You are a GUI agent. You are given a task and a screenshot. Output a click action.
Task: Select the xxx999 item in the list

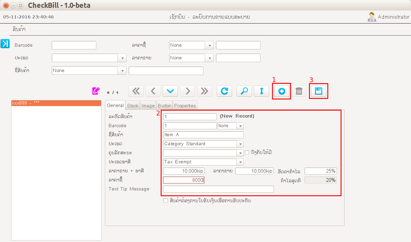(56, 103)
